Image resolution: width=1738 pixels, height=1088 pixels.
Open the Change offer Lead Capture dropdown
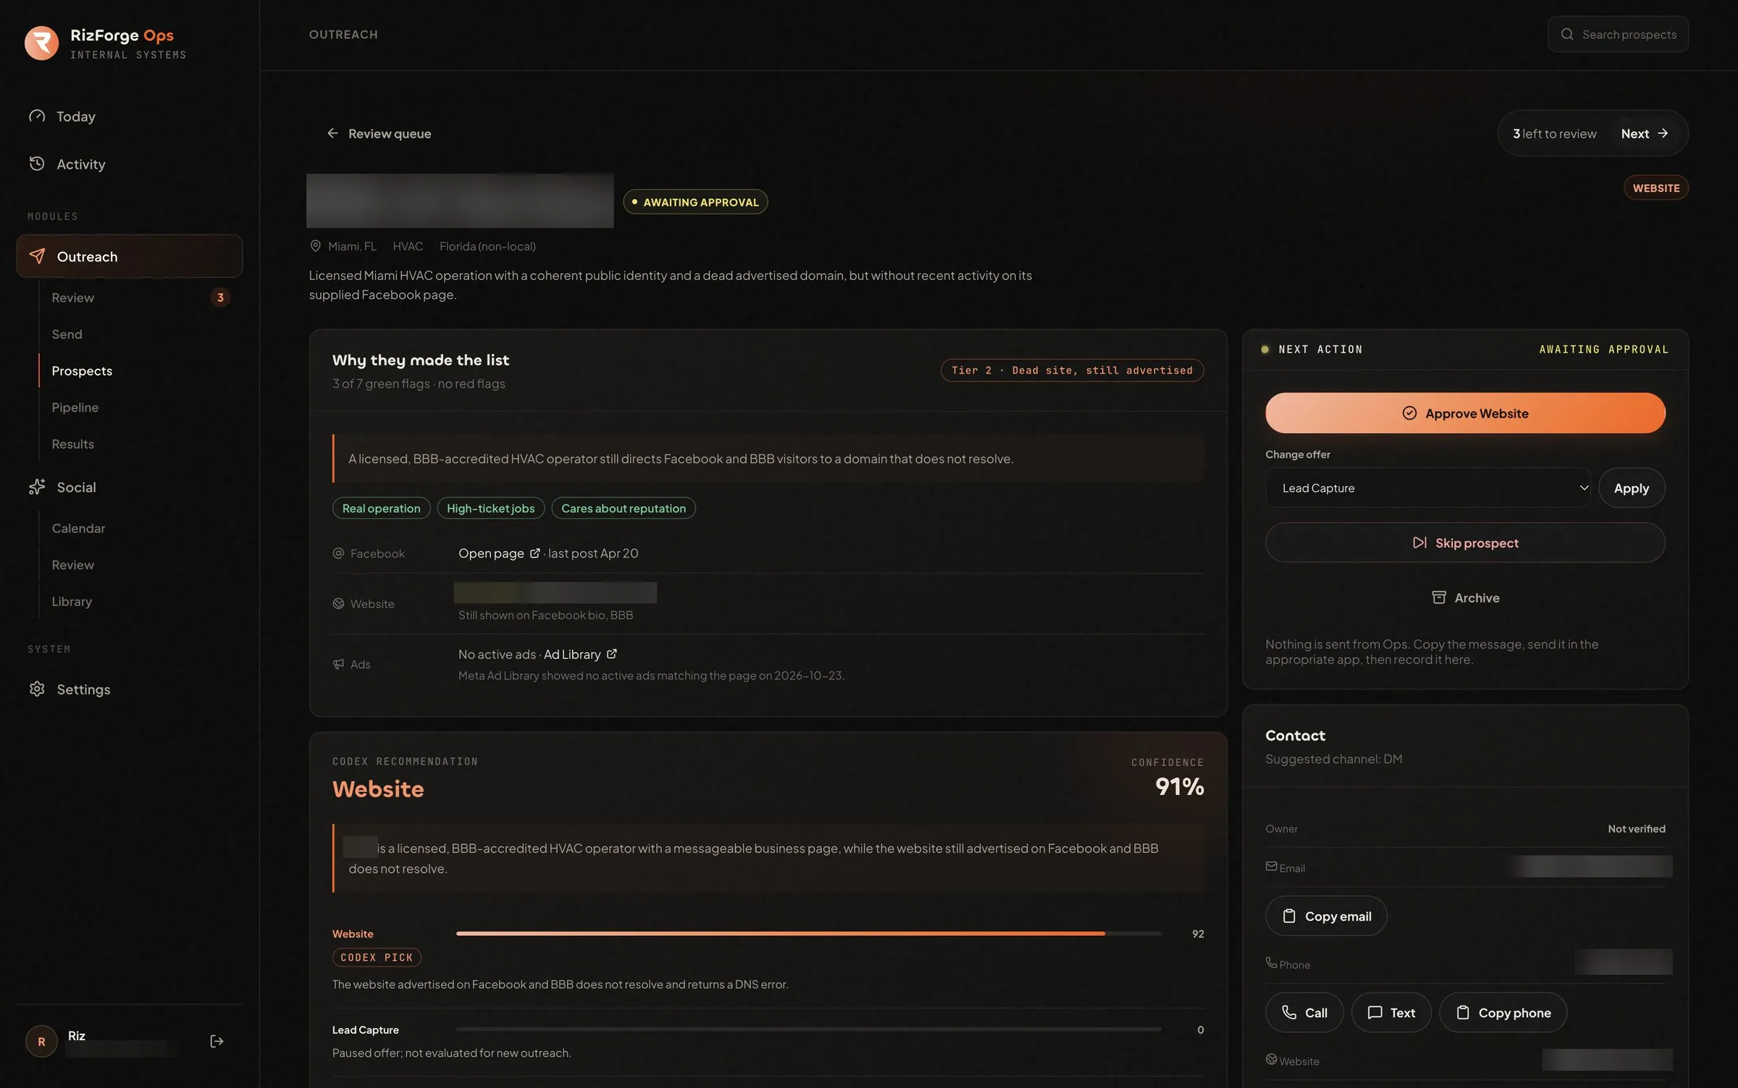coord(1427,488)
